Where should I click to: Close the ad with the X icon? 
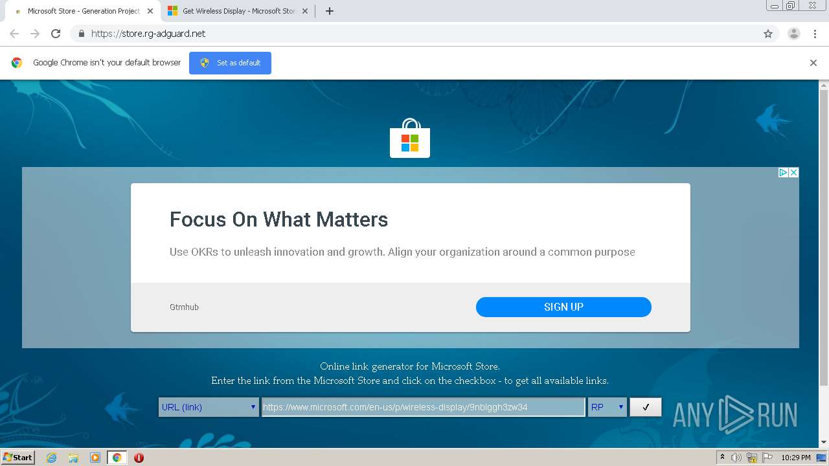793,172
